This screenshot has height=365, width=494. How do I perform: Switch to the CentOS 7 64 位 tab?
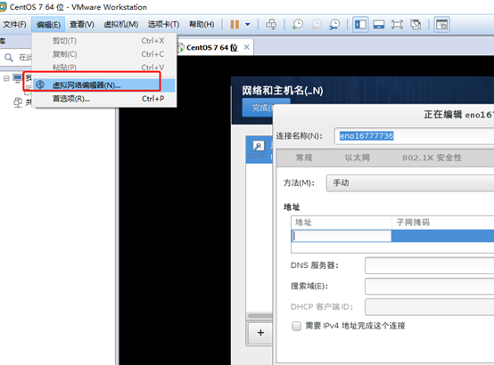211,47
